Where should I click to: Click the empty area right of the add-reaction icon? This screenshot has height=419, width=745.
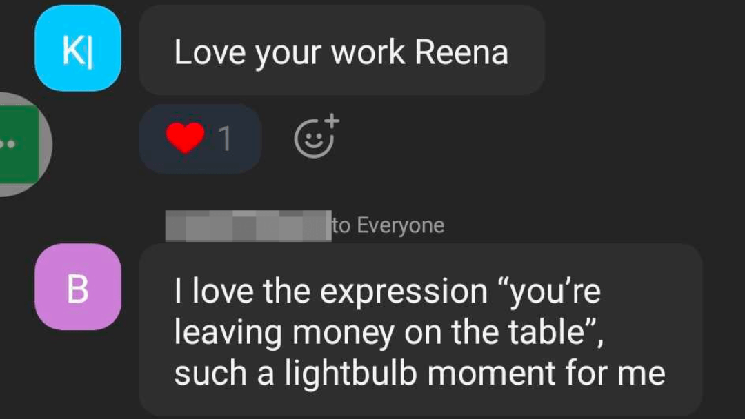click(x=523, y=138)
